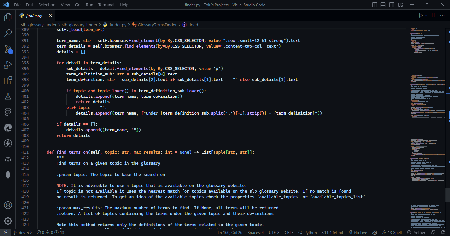Run Python File play button
The width and height of the screenshot is (450, 236).
coord(421,15)
